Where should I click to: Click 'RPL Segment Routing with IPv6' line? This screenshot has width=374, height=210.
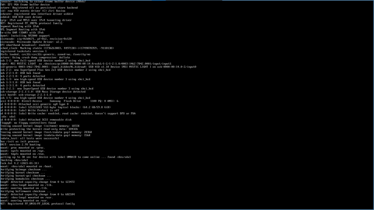23,29
